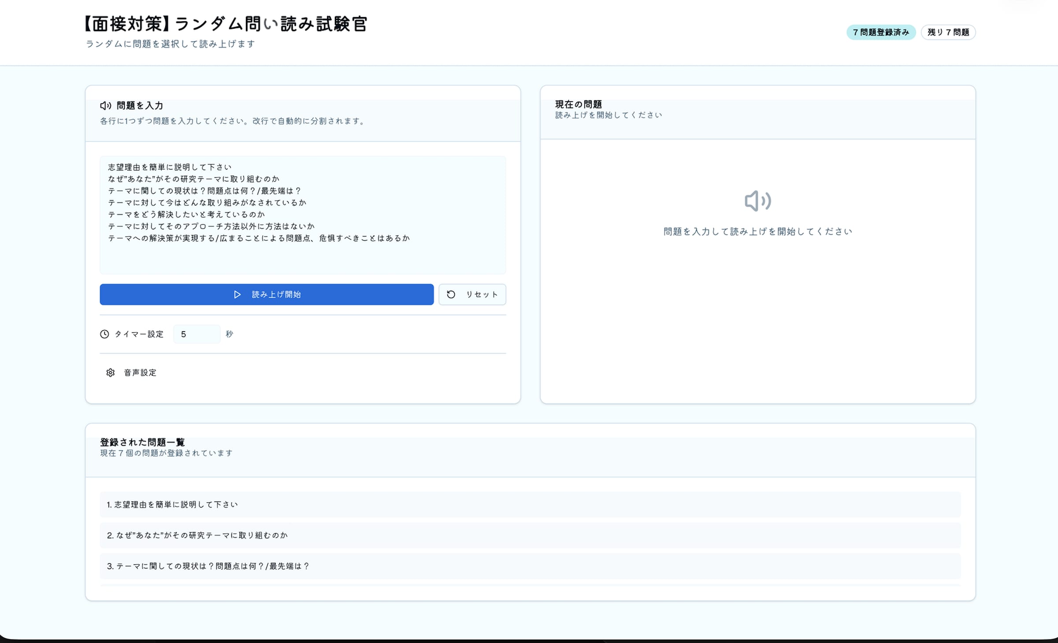Viewport: 1058px width, 643px height.
Task: Click the 登録された問題一覧 heading
Action: coord(142,442)
